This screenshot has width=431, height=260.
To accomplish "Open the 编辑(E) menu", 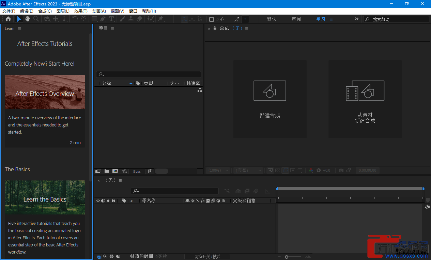I will 27,11.
